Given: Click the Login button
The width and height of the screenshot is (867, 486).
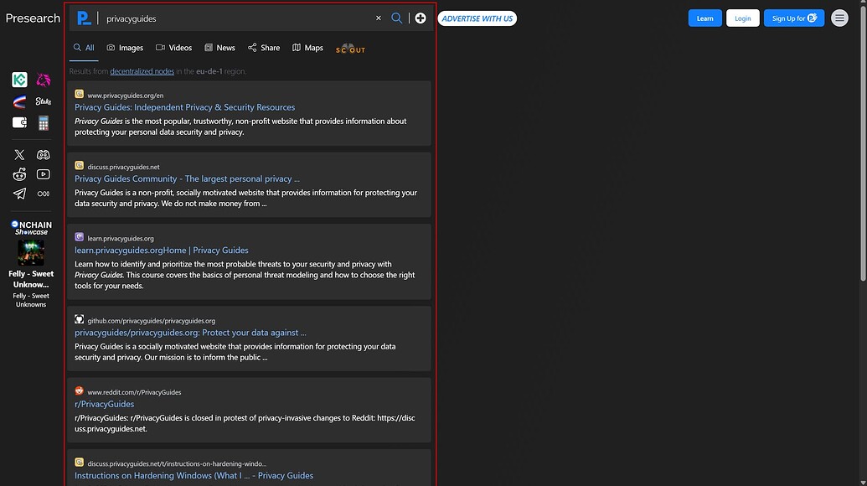Looking at the screenshot, I should [742, 18].
